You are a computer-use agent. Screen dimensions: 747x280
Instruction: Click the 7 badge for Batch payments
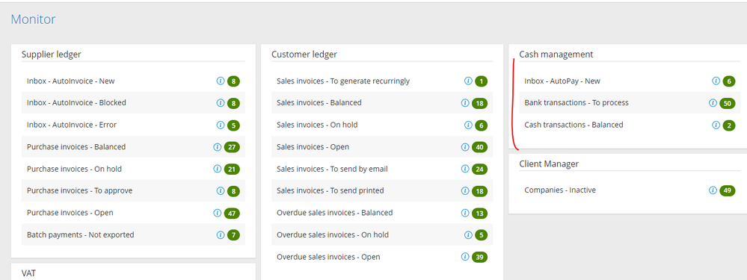233,235
